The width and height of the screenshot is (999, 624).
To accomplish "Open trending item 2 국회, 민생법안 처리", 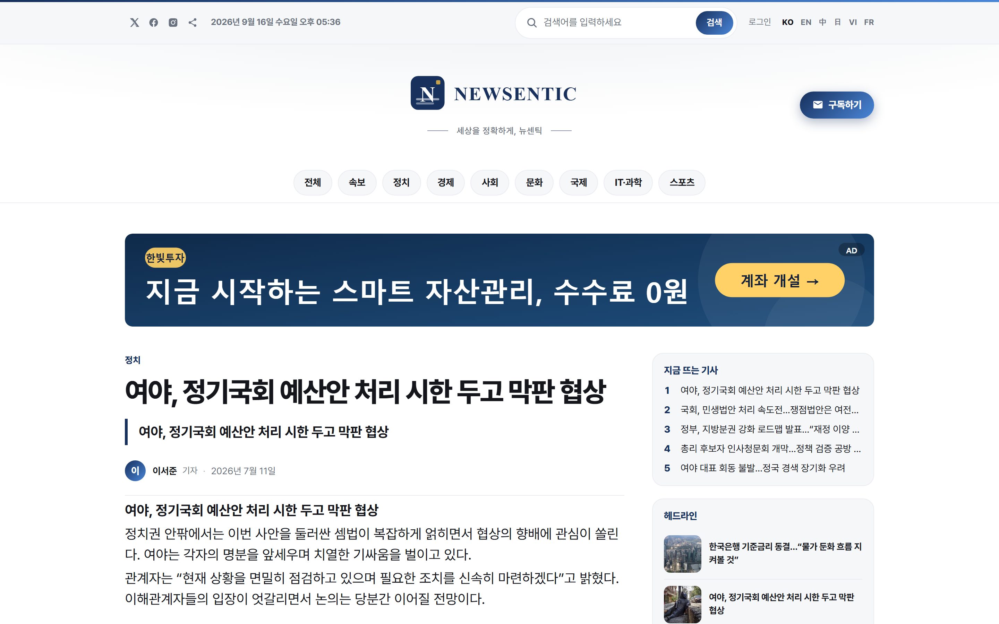I will point(769,409).
